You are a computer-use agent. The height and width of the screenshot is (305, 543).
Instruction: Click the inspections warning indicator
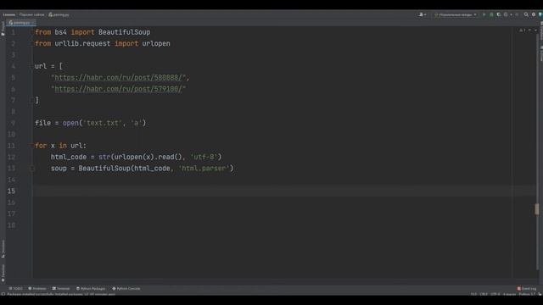(x=523, y=30)
